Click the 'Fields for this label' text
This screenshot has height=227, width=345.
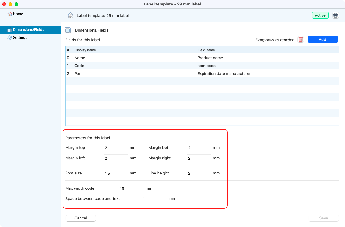[83, 40]
